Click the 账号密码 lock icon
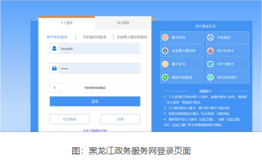This screenshot has width=262, height=160. click(x=165, y=38)
